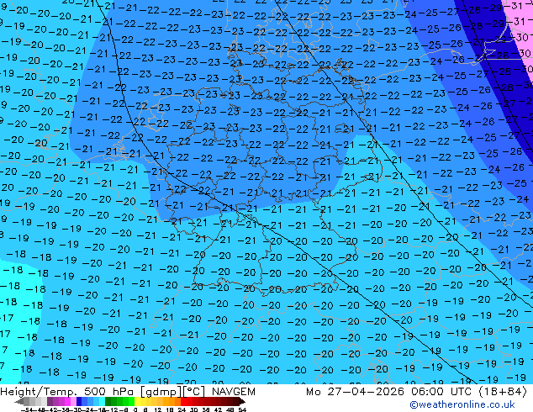Click the bright red 24 degree legend swatch
The height and width of the screenshot is (412, 533).
[x=183, y=401]
